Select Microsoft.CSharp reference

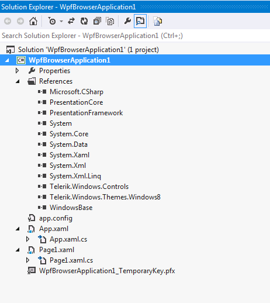(x=77, y=92)
